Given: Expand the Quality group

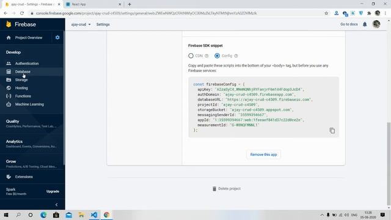Looking at the screenshot, I should click(x=31, y=123).
